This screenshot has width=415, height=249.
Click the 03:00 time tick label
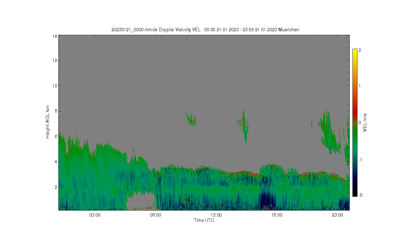[x=95, y=215]
